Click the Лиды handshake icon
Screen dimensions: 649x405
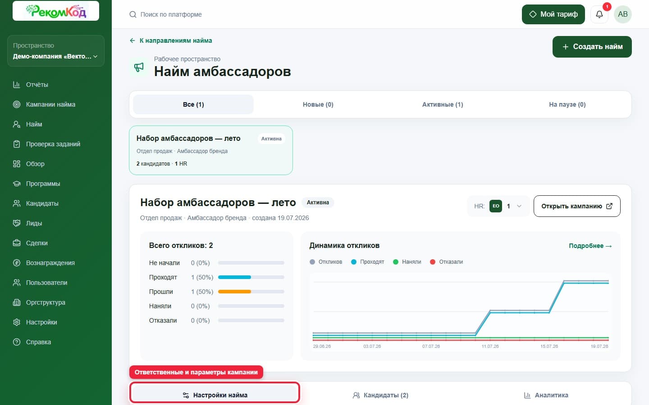coord(17,223)
